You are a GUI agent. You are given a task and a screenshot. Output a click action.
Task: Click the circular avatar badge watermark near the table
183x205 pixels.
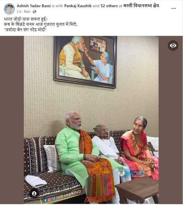(121, 173)
